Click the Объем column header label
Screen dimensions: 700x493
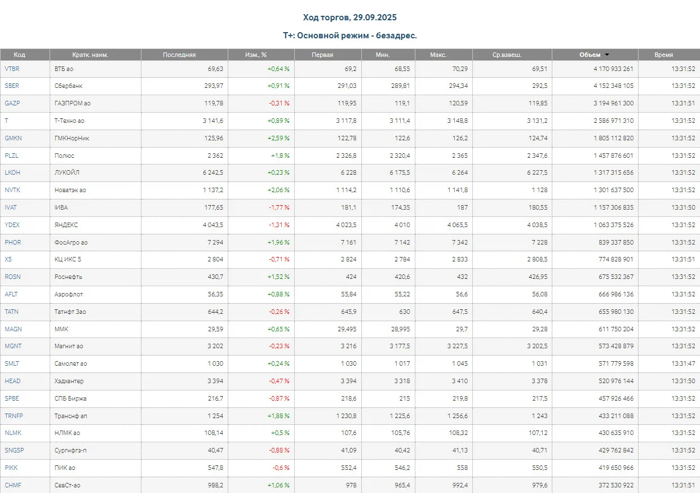(x=590, y=55)
